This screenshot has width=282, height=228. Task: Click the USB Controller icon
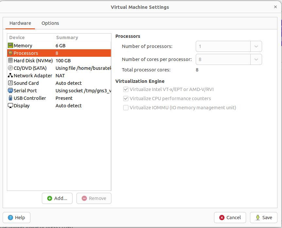(x=10, y=98)
